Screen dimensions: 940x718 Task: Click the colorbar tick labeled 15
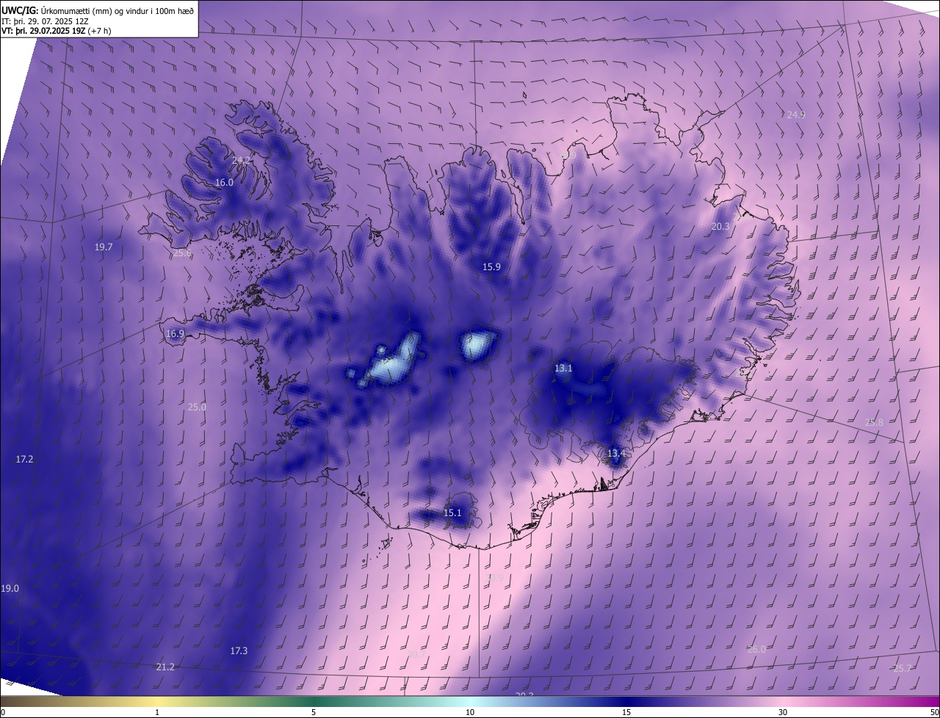626,712
